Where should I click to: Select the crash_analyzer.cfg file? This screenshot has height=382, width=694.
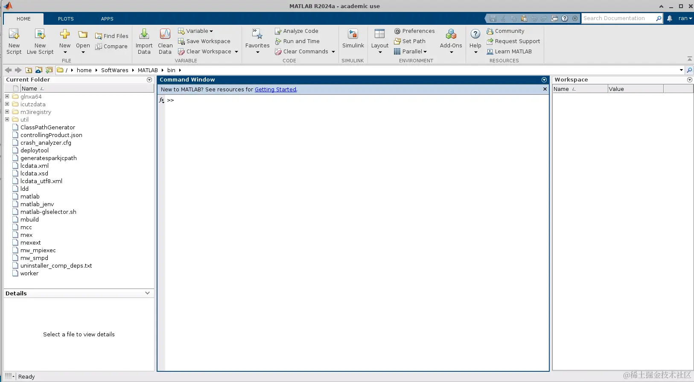[46, 143]
